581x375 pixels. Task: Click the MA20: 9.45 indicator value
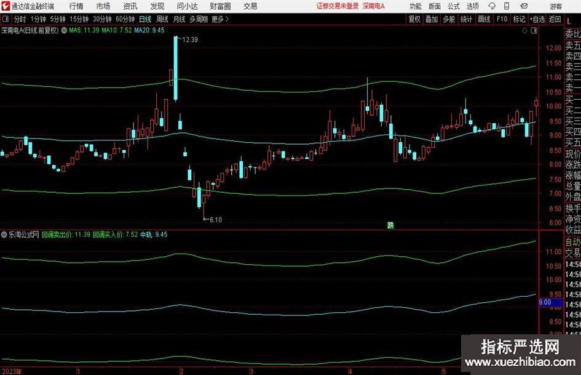click(x=149, y=30)
